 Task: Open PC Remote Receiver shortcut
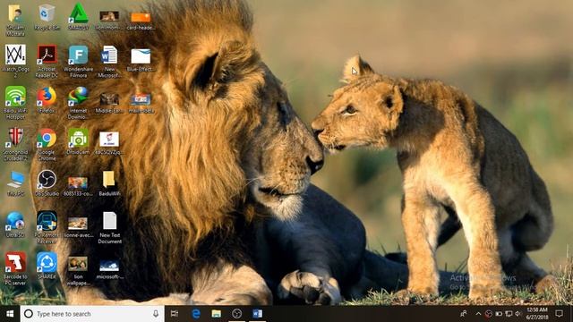(x=47, y=228)
